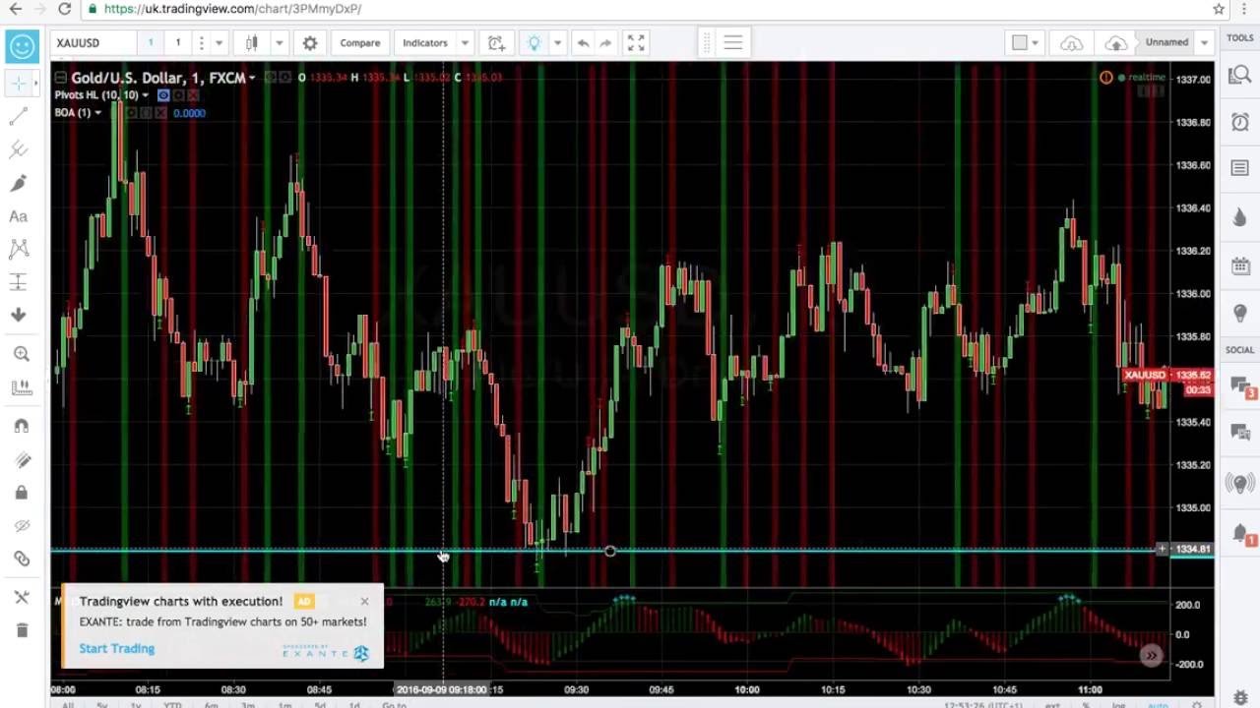Select the crosshair cursor tool

pyautogui.click(x=20, y=85)
